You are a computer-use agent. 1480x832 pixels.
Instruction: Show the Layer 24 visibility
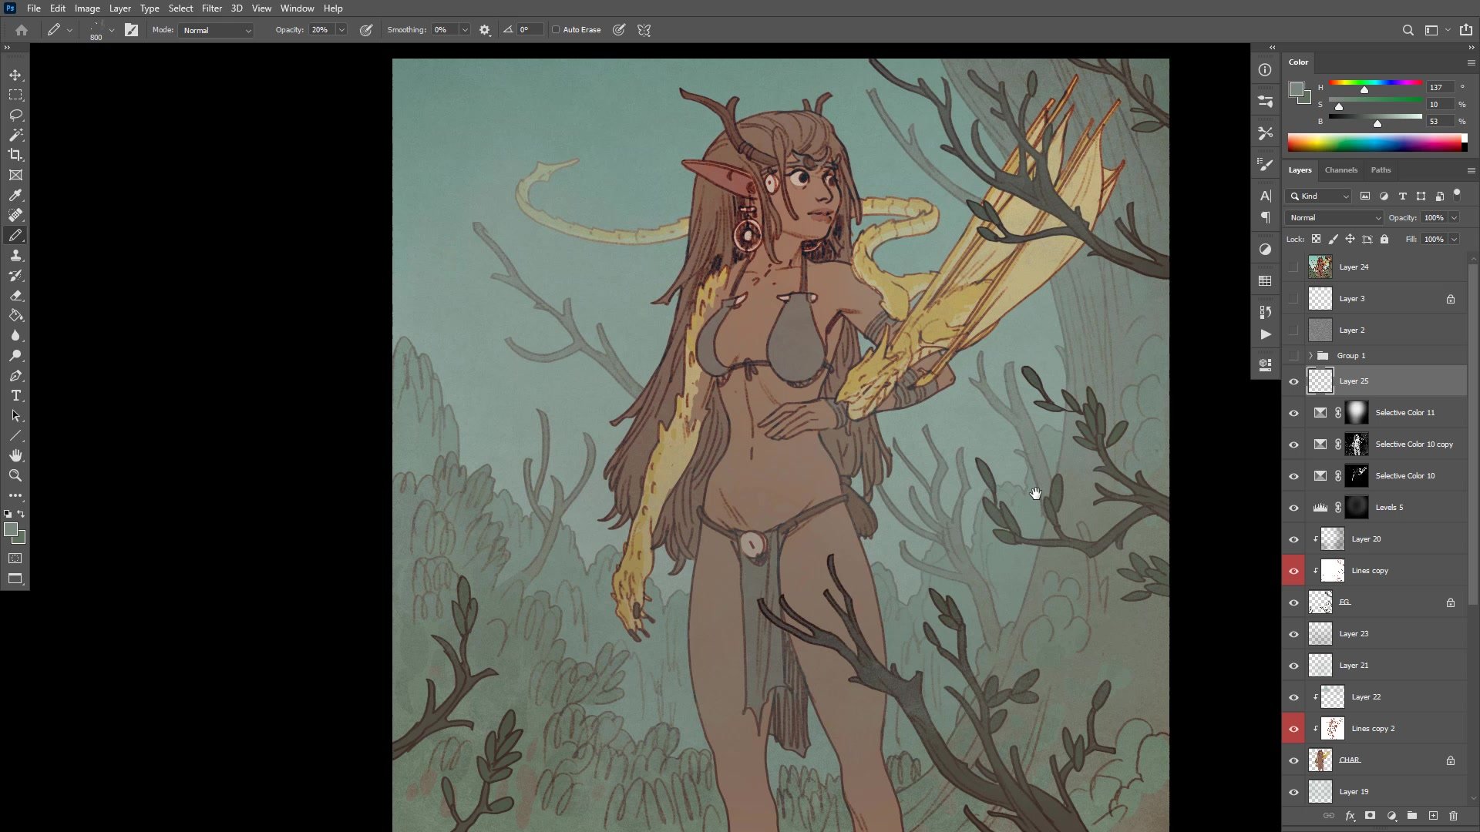click(1293, 267)
